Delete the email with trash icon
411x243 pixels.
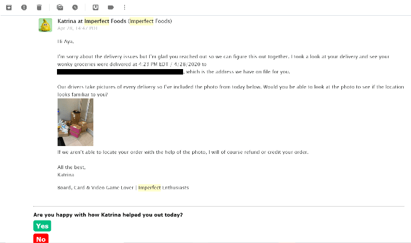click(x=39, y=7)
